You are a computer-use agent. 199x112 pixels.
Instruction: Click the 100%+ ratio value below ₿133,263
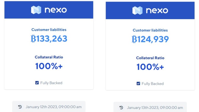point(49,66)
